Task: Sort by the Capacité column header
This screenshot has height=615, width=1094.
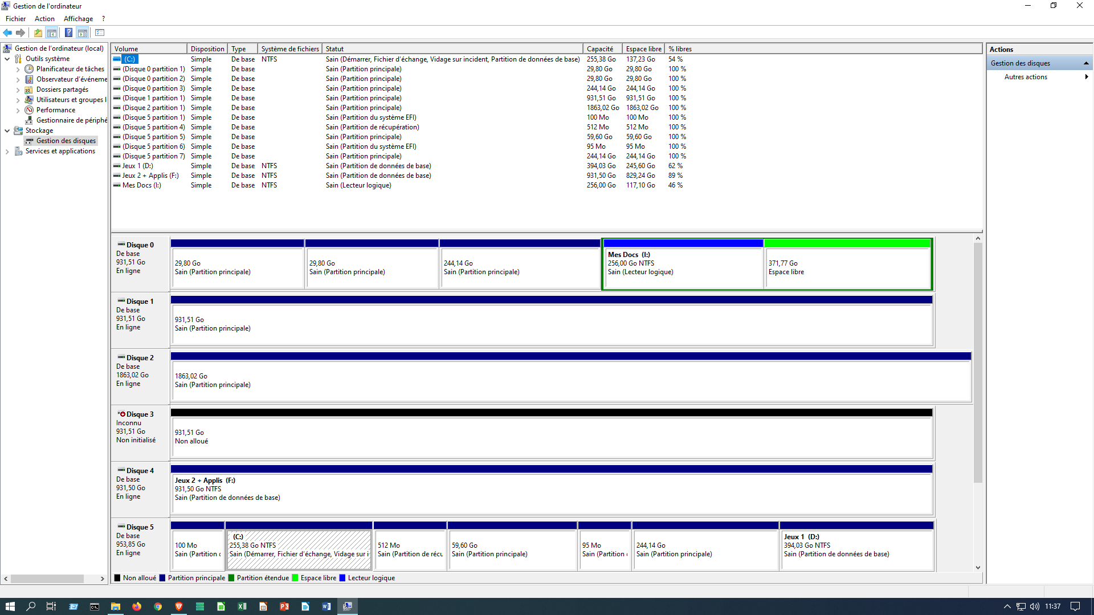Action: [x=600, y=49]
